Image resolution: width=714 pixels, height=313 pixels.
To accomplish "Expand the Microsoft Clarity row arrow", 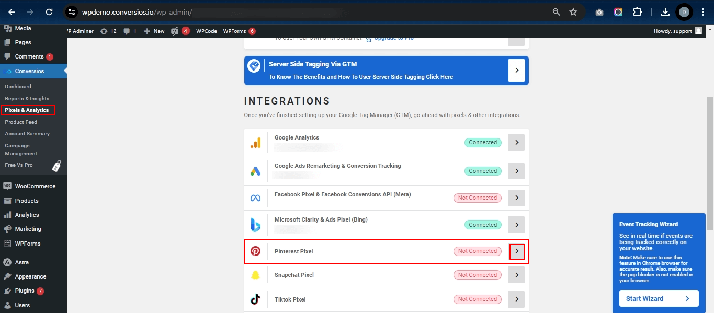I will click(x=517, y=225).
